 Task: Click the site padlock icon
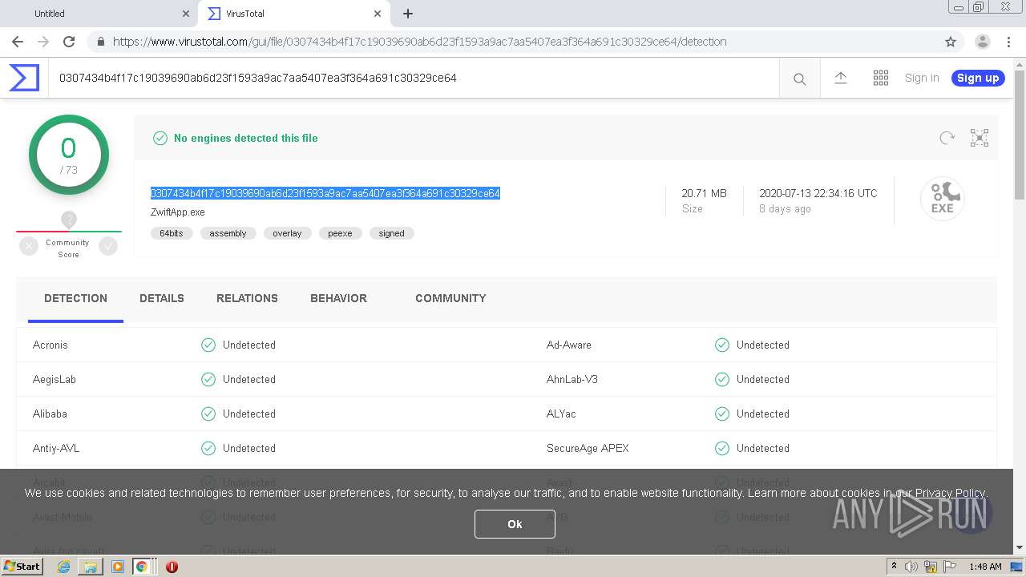point(100,42)
